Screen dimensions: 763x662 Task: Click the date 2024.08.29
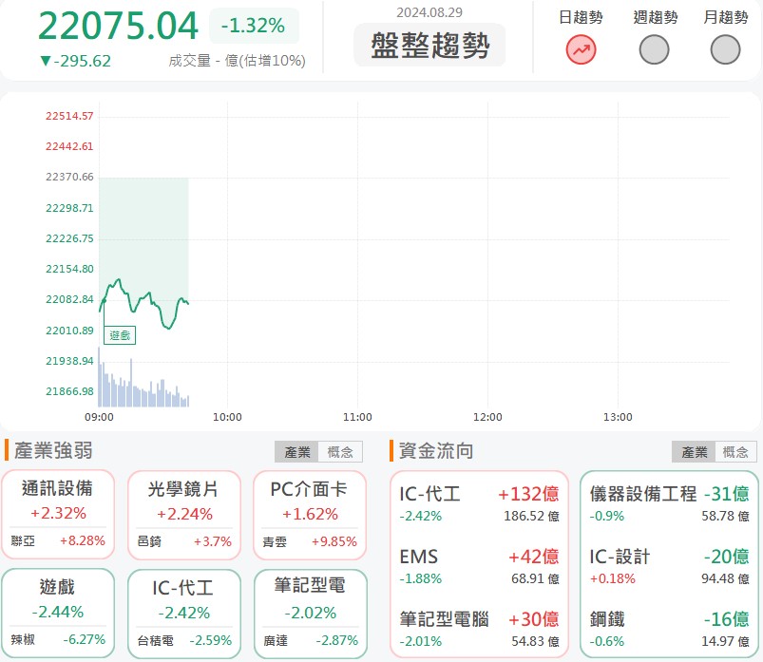429,12
